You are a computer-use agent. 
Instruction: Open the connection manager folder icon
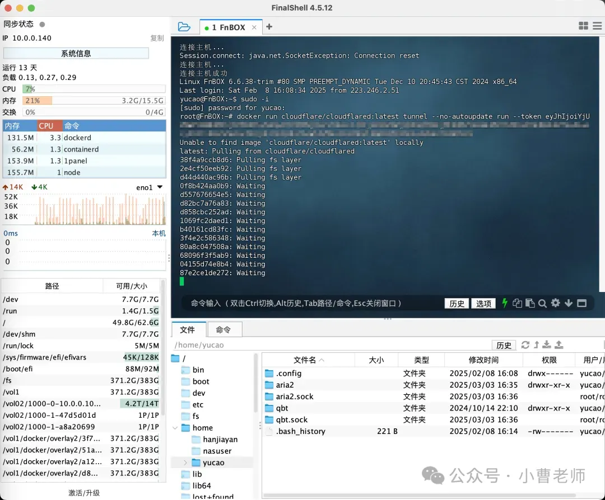click(x=184, y=27)
